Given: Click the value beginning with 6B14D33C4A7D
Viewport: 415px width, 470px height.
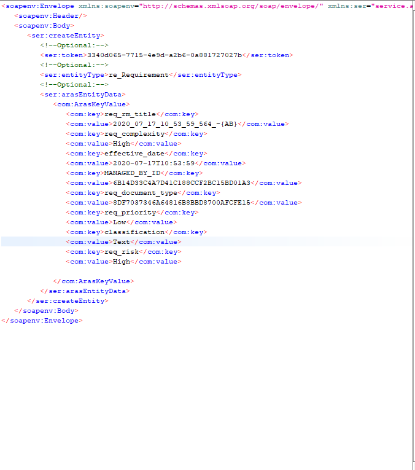Looking at the screenshot, I should coord(182,183).
